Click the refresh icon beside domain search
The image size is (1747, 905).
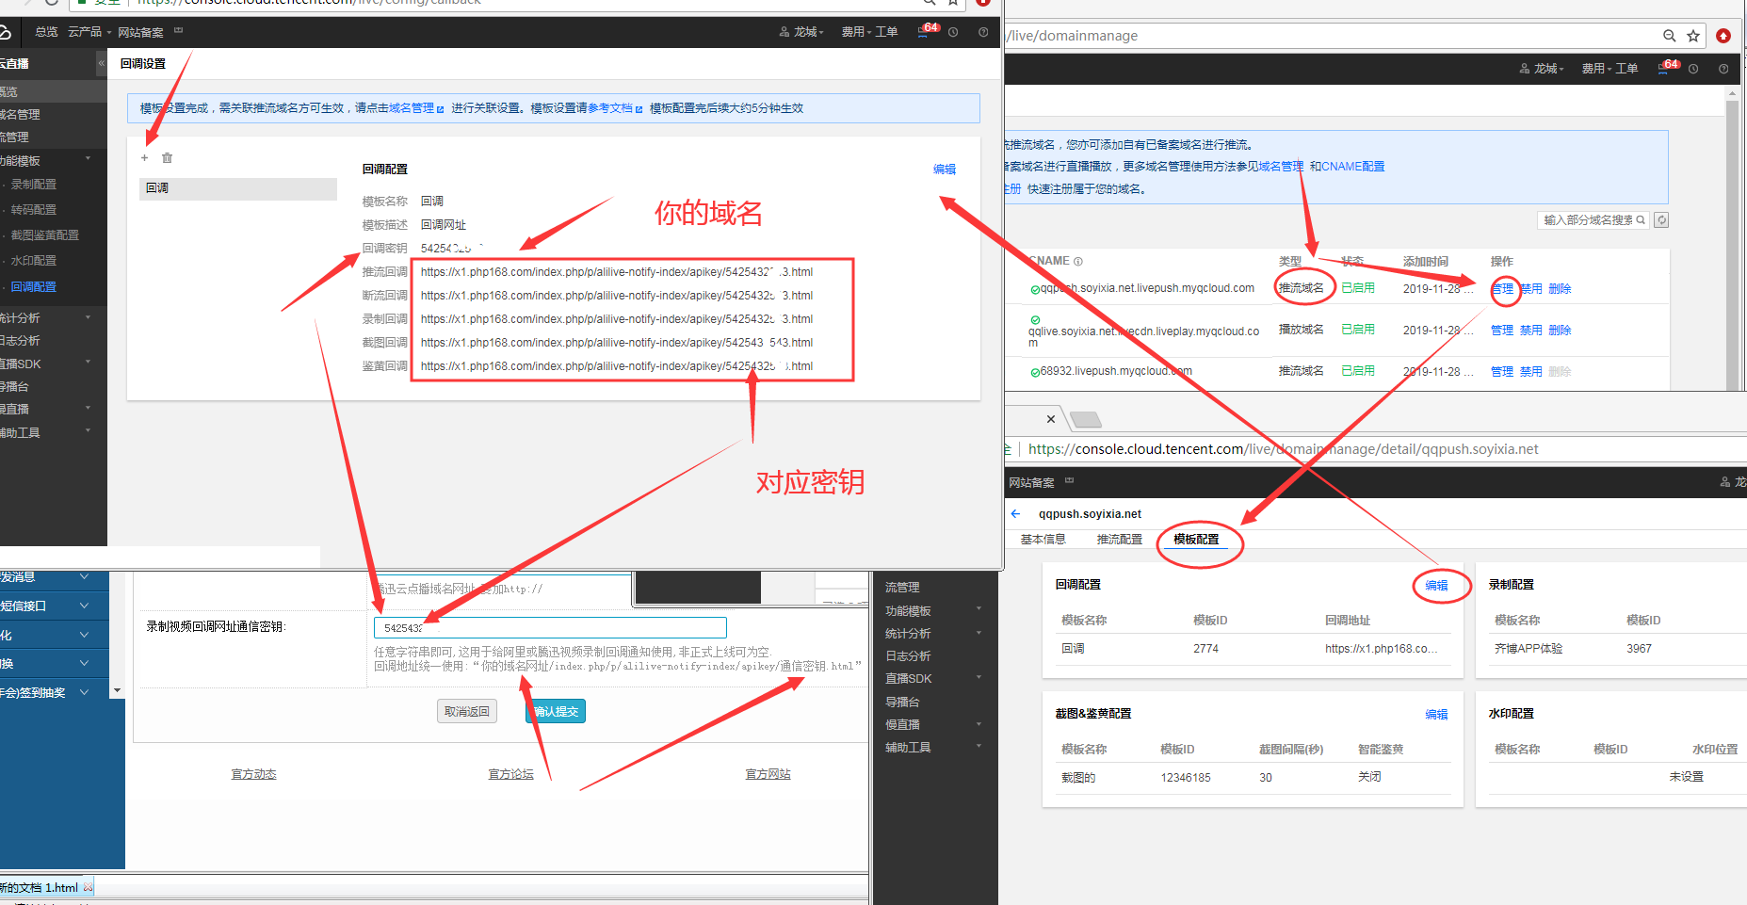point(1661,220)
